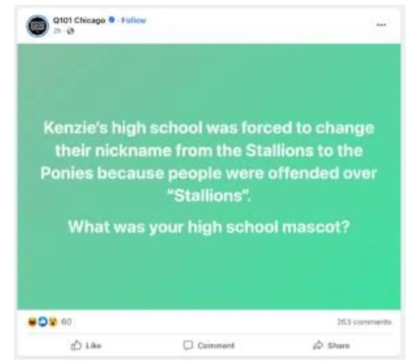Viewport: 413px width, 362px height.
Task: Share this post using Share label
Action: (339, 345)
